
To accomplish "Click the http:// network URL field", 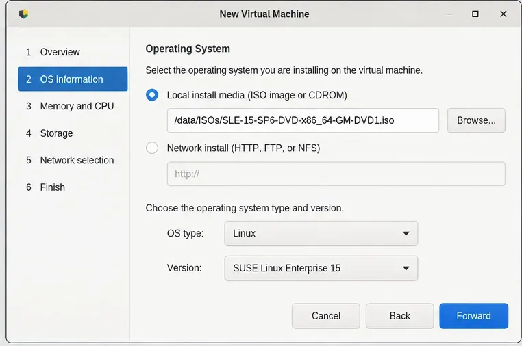I will [336, 174].
